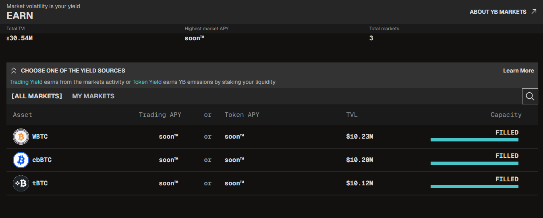Sort by the TVL column header
Screen dimensions: 543x218
(352, 115)
